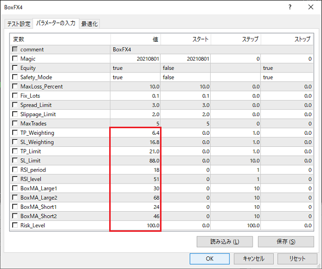This screenshot has height=269, width=322.
Task: Select RSI_period value 18
Action: (135, 170)
